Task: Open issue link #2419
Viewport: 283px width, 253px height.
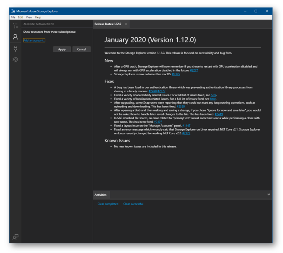Action: click(x=219, y=114)
